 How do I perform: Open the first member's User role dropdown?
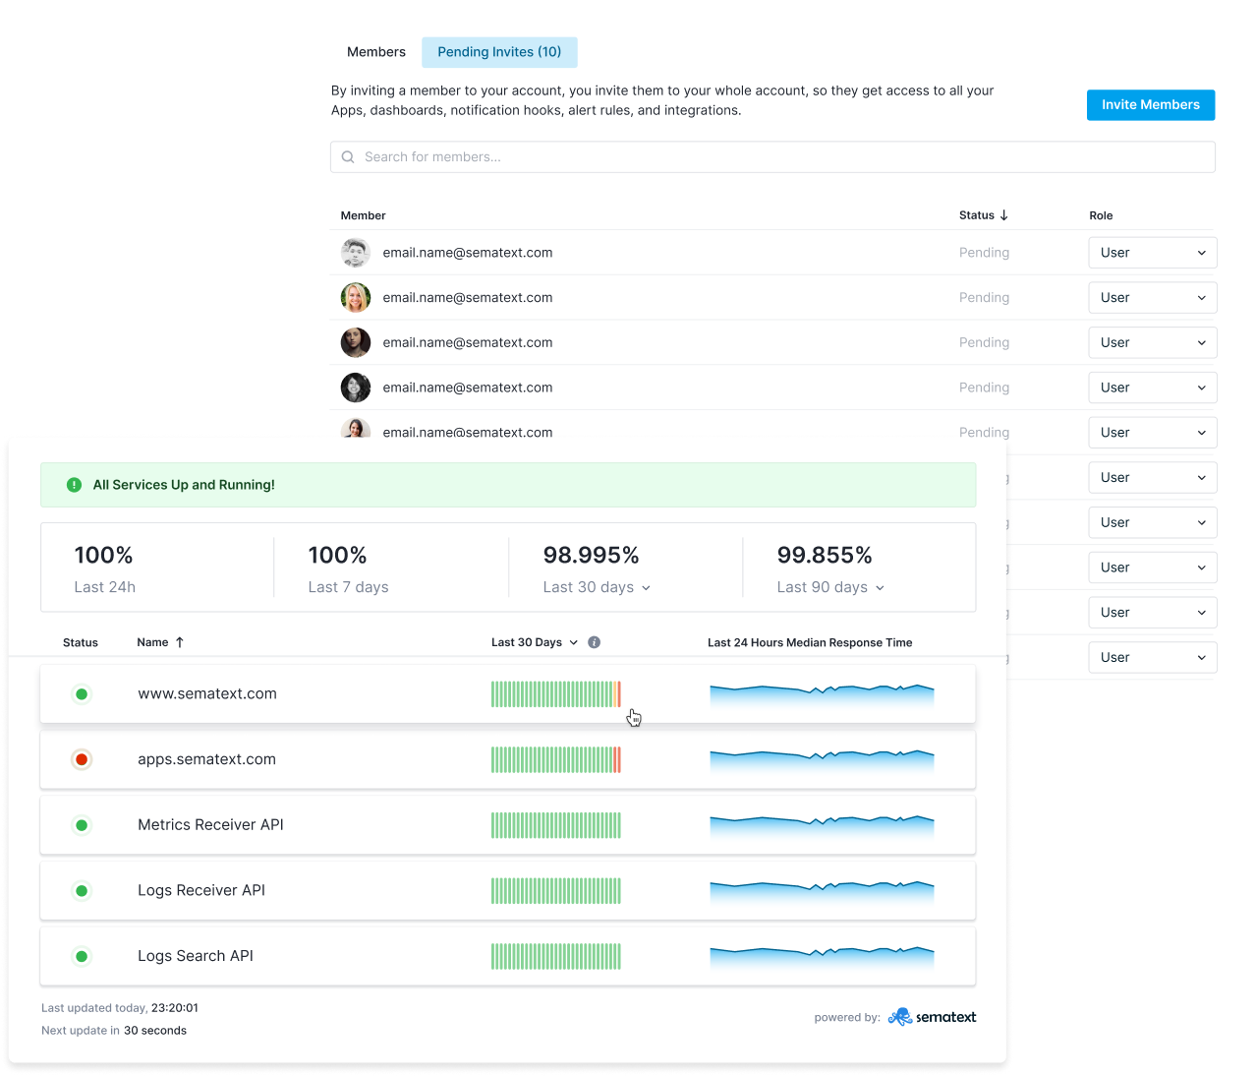tap(1152, 253)
